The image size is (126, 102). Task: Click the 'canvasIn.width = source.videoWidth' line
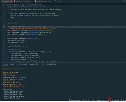[24, 54]
